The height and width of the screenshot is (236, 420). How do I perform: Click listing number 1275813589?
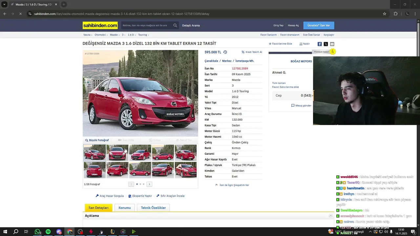coord(240,69)
